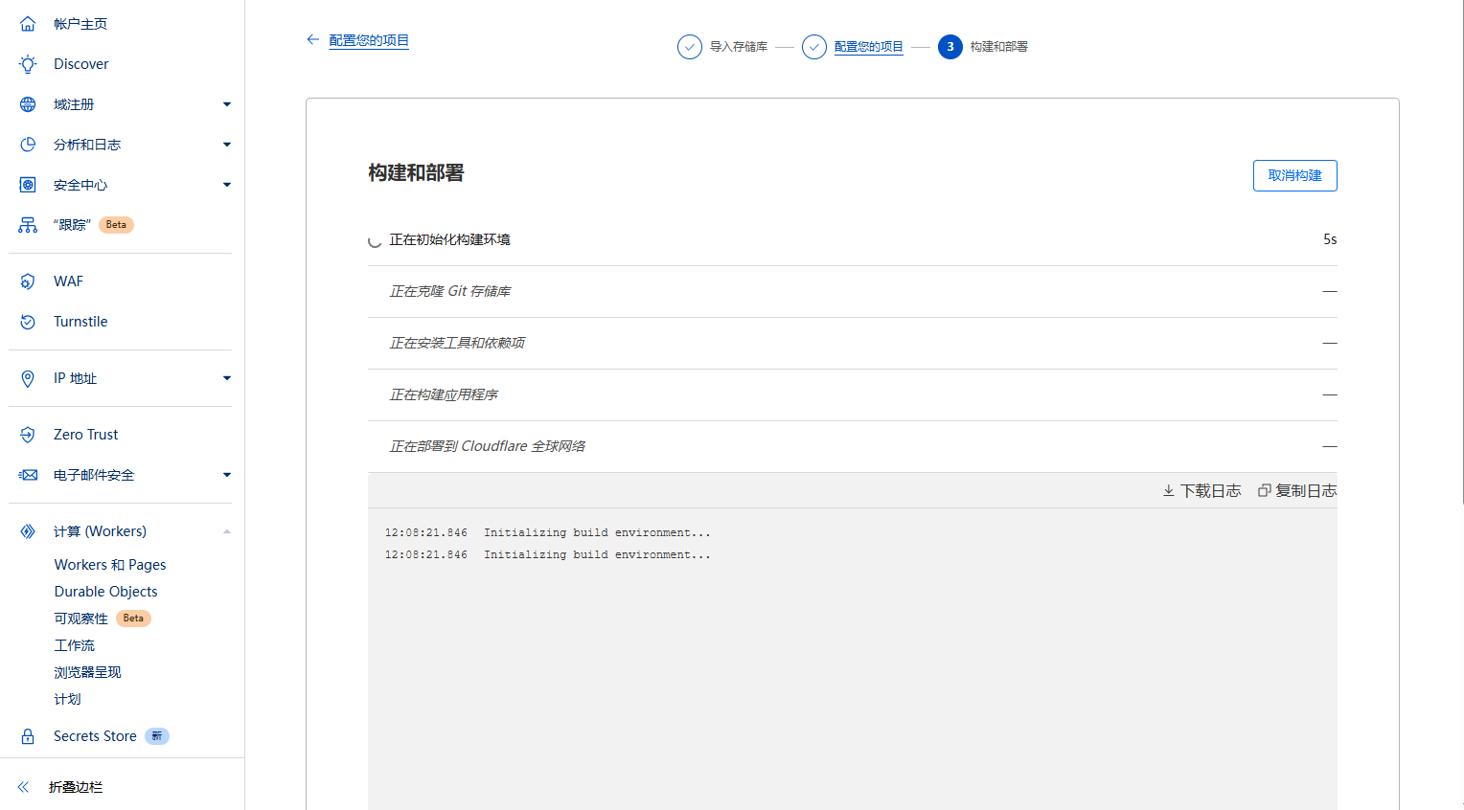The height and width of the screenshot is (810, 1464).
Task: Collapse the 计算 (Workers) section
Action: 227,530
